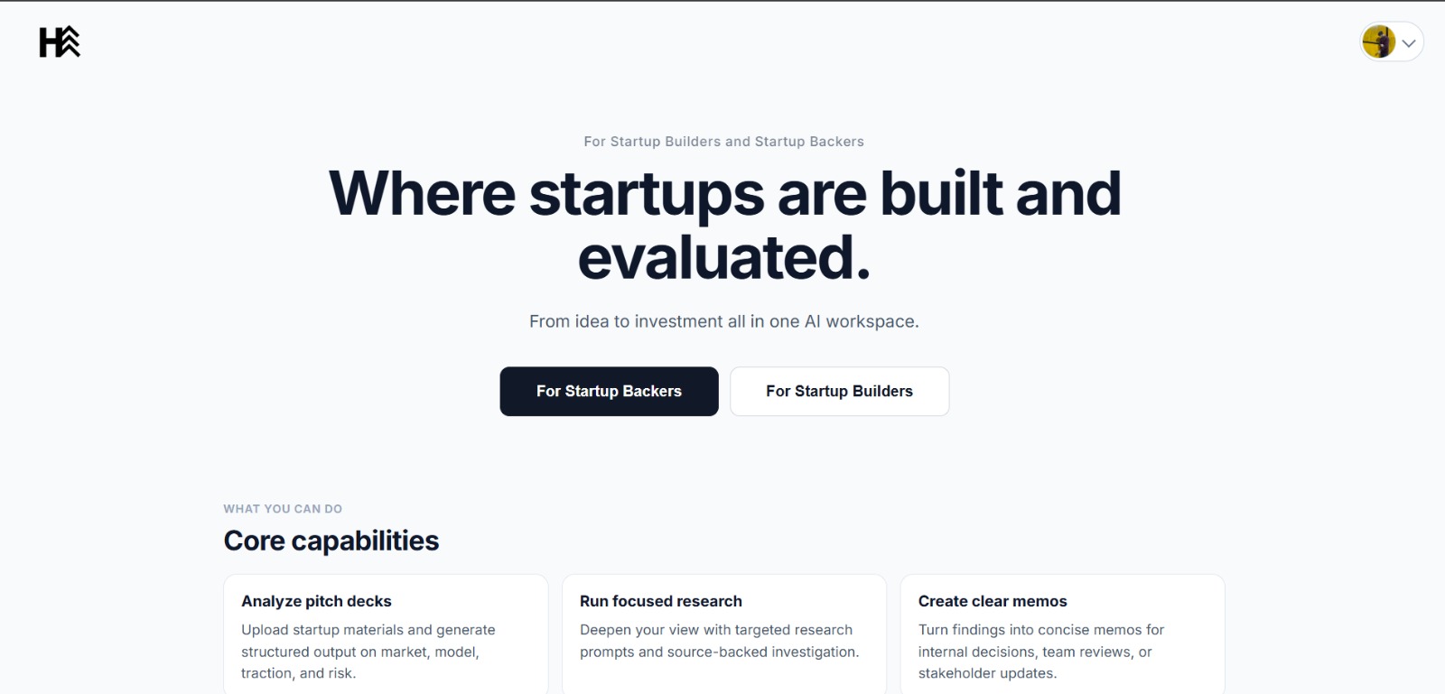The width and height of the screenshot is (1445, 694).
Task: Click the For Startup Builders button
Action: (839, 391)
